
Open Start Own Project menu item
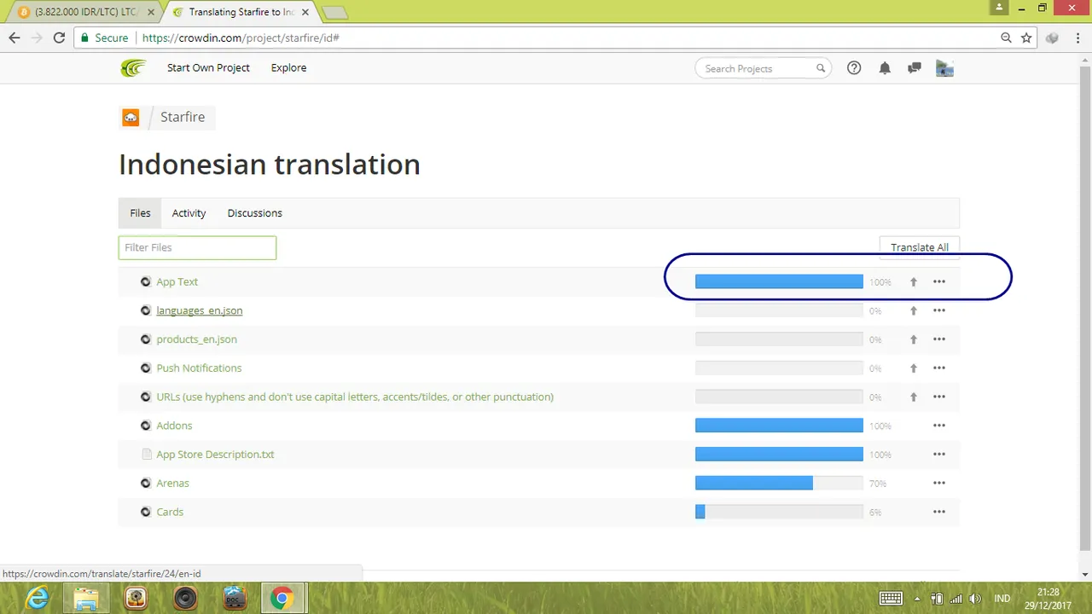point(208,68)
